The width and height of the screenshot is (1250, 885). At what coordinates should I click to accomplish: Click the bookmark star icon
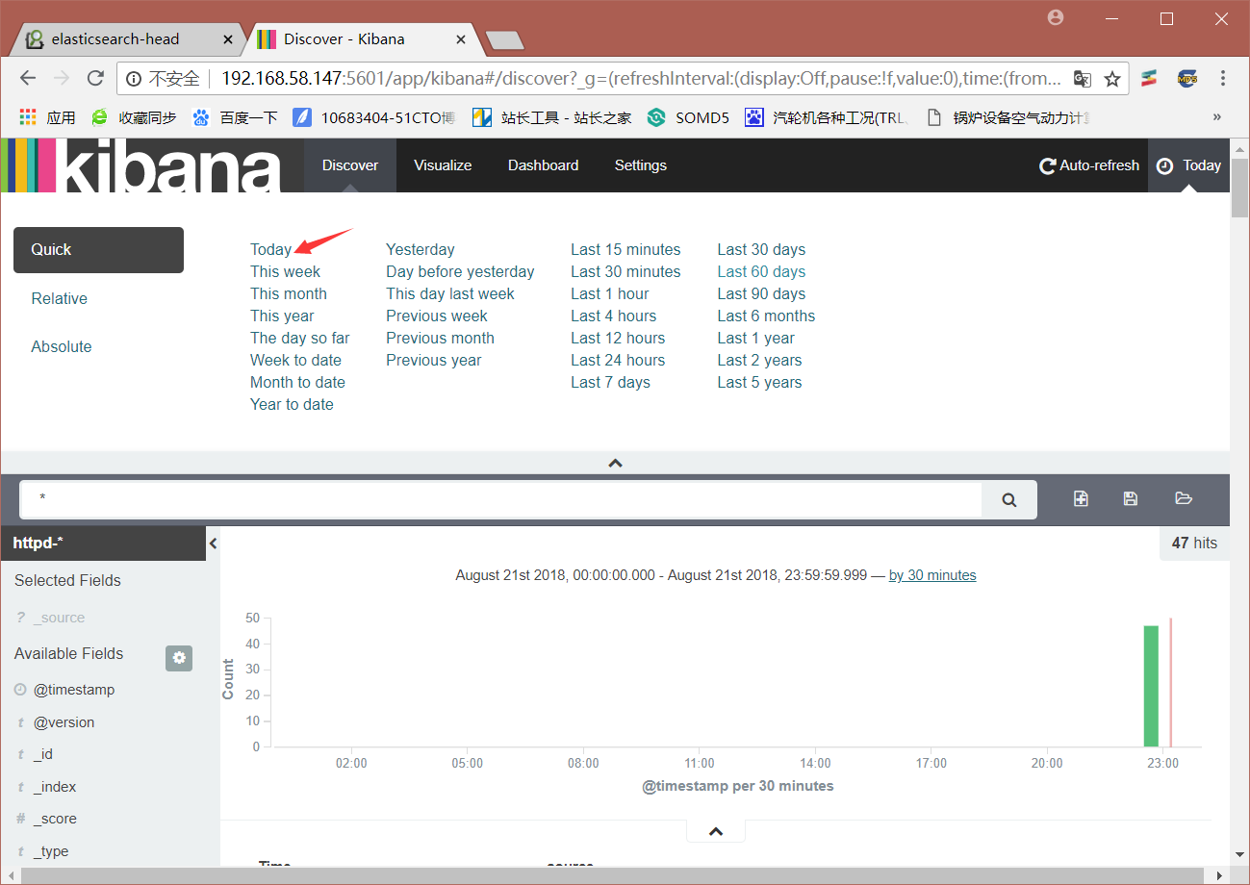coord(1112,79)
